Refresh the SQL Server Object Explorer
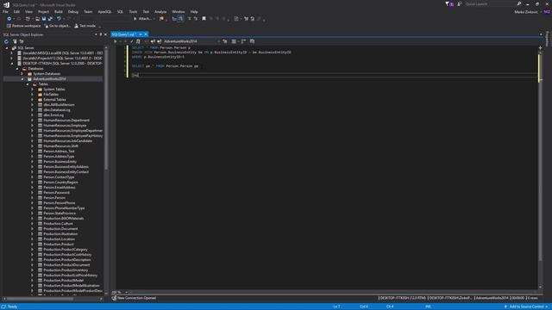Viewport: 552px width, 310px height. (6, 41)
